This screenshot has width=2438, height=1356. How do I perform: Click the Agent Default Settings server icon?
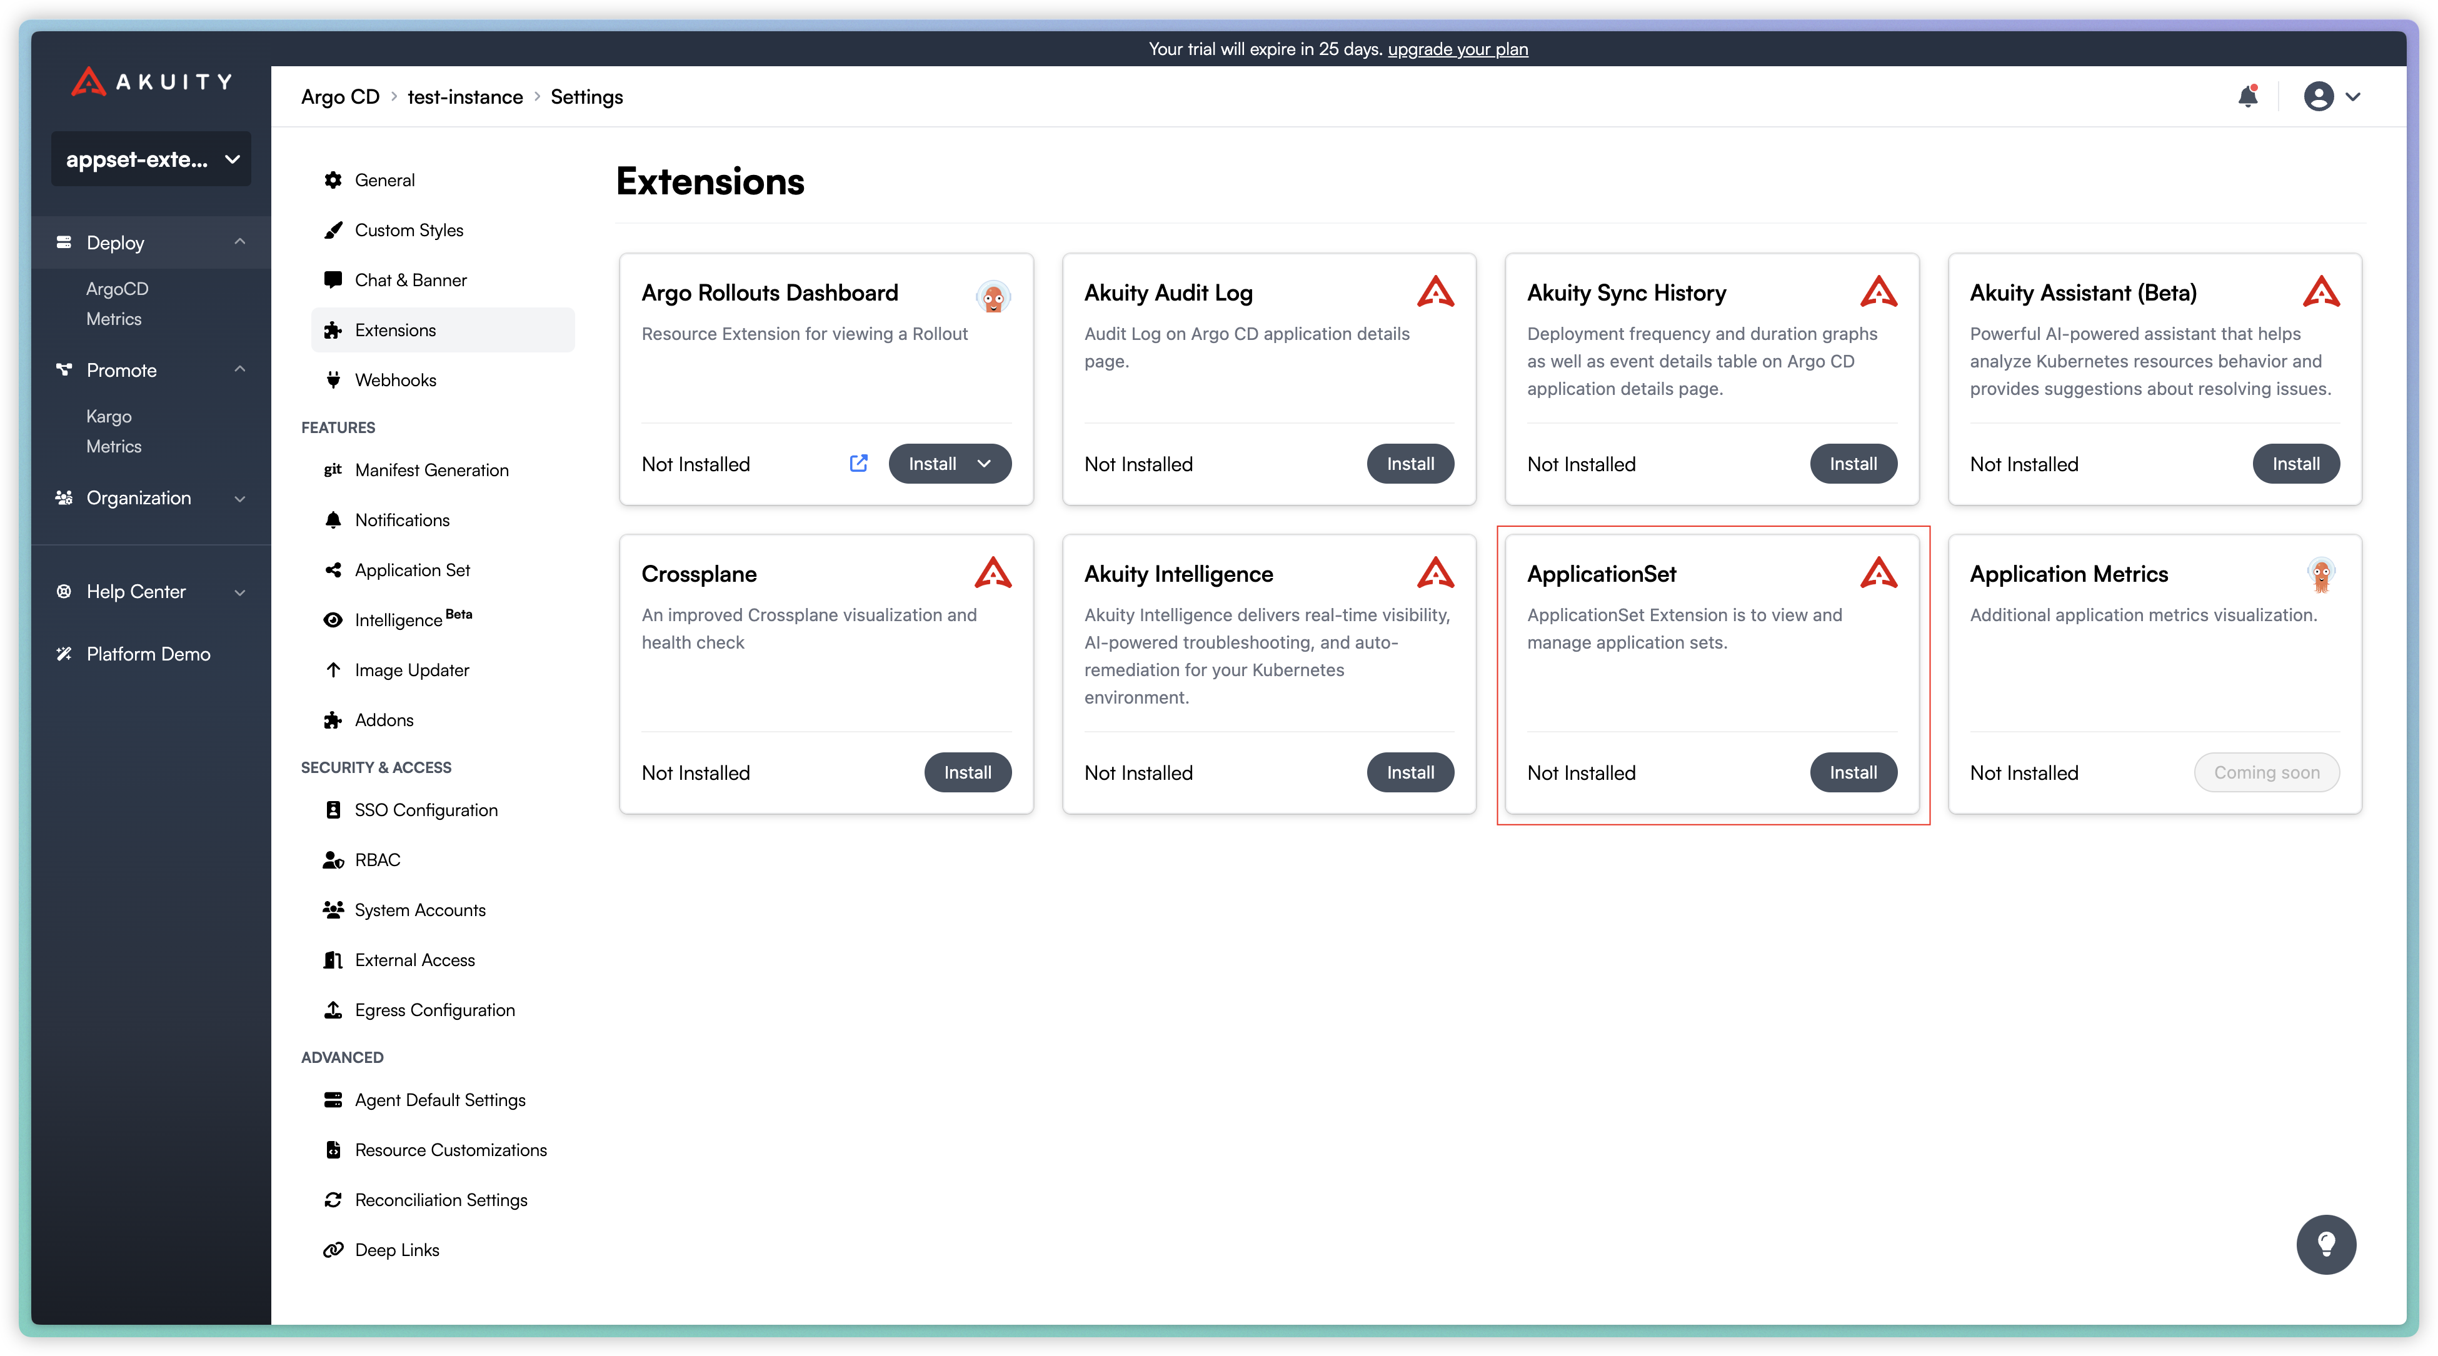point(333,1100)
